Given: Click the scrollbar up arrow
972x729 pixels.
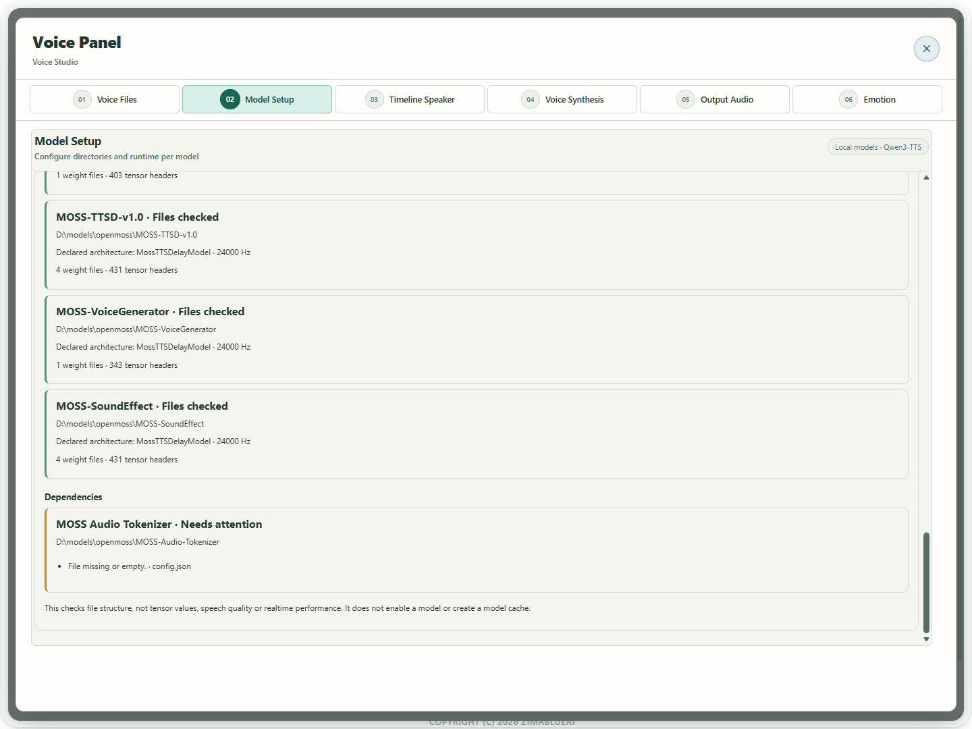Looking at the screenshot, I should tap(926, 178).
